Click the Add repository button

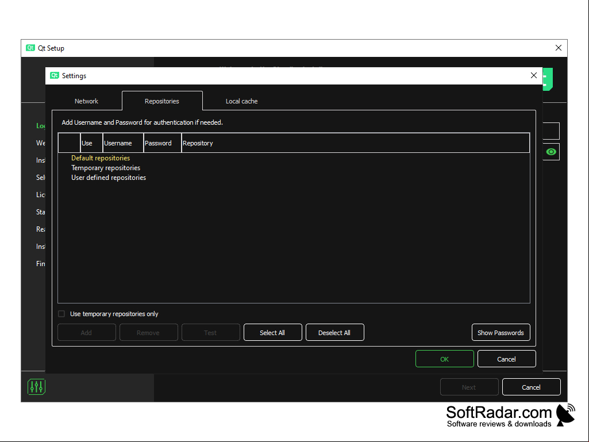coord(86,332)
